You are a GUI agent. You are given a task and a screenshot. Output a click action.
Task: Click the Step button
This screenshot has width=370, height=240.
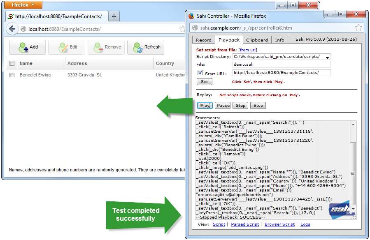coord(240,106)
